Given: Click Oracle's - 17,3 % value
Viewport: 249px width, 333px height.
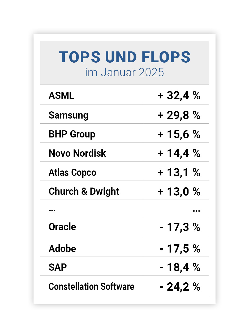Looking at the screenshot, I should [x=180, y=227].
